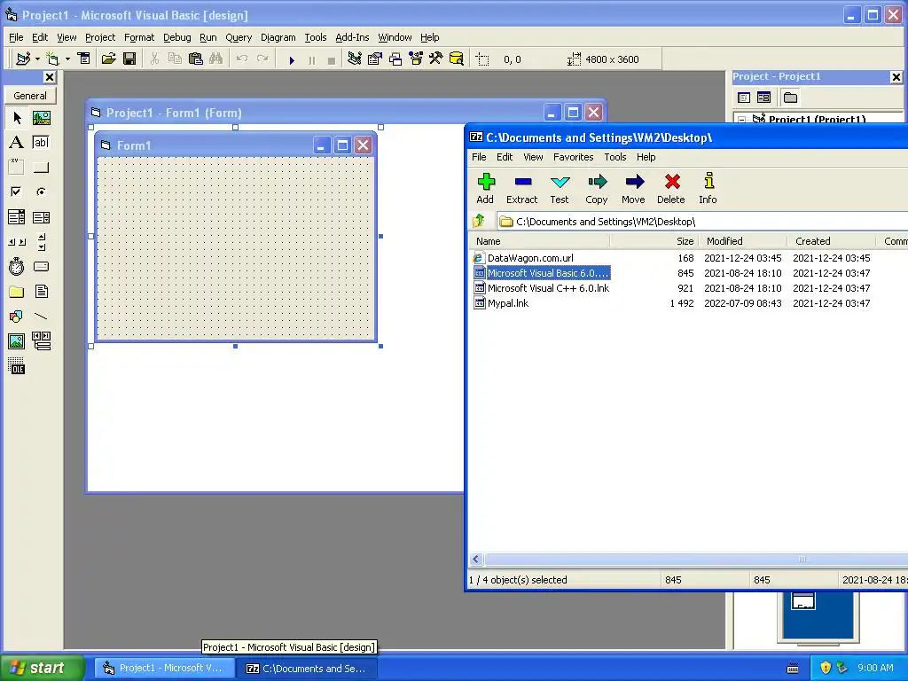Open the Menu Editor from the toolbar
This screenshot has width=908, height=681.
tap(84, 59)
